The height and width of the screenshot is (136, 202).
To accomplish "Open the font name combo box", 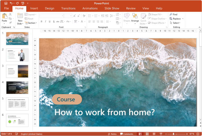I will [x=52, y=16].
